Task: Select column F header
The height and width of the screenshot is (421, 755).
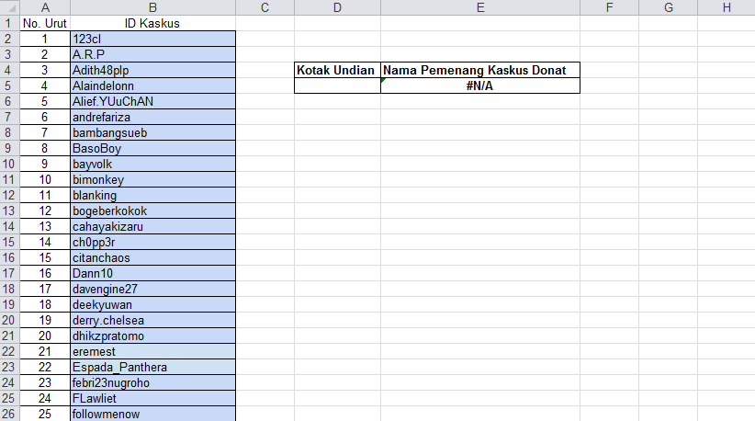Action: [x=610, y=7]
